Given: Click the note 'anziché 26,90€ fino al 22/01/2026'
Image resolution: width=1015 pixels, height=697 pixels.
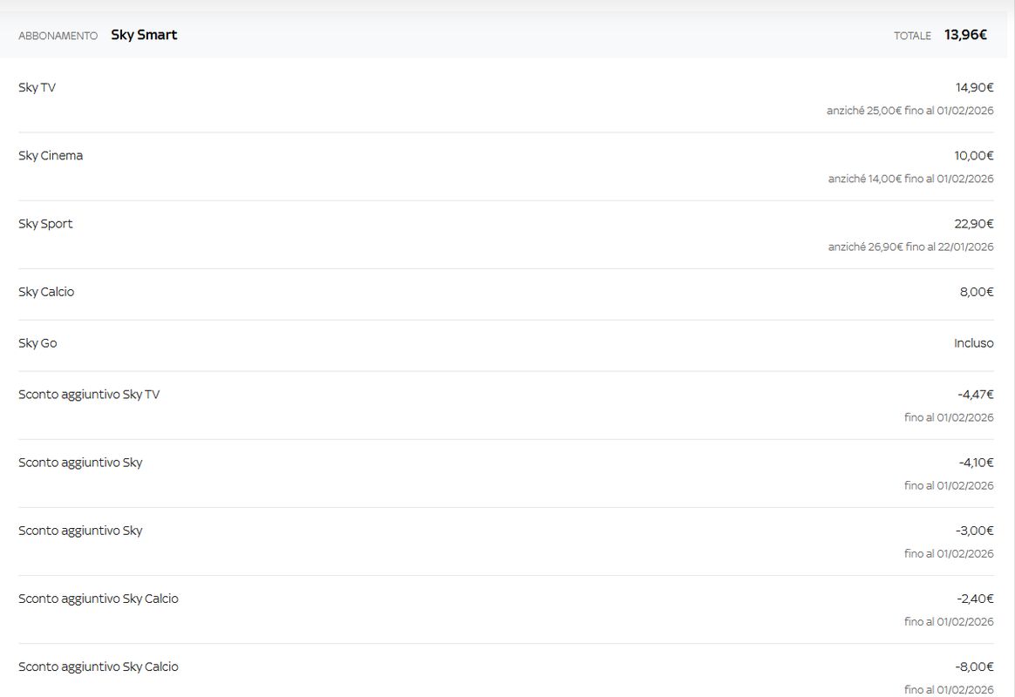Looking at the screenshot, I should [x=910, y=247].
